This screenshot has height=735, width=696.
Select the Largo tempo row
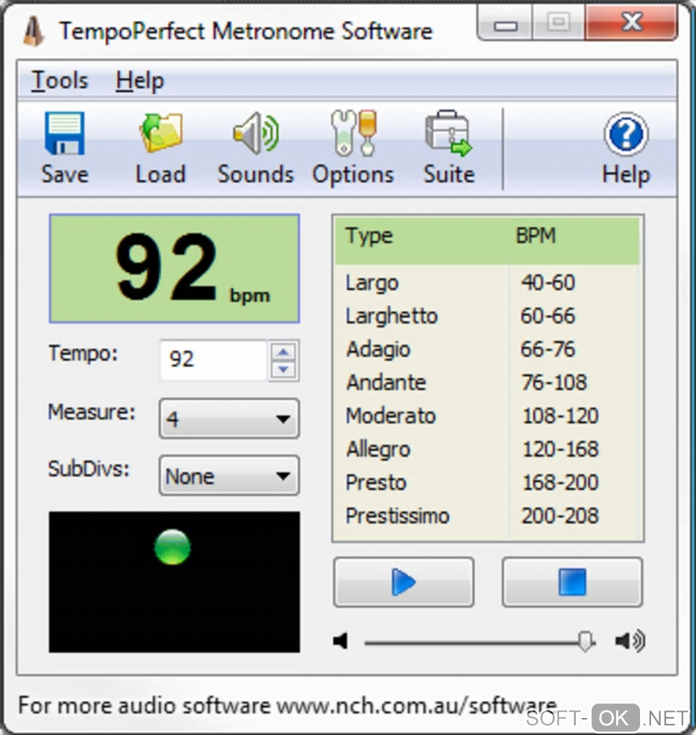[487, 283]
